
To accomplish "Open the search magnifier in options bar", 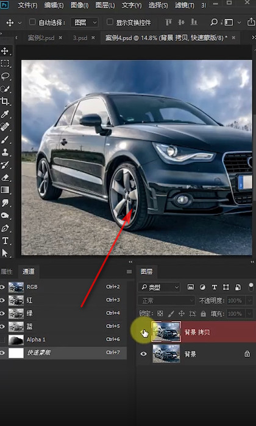I will [214, 23].
